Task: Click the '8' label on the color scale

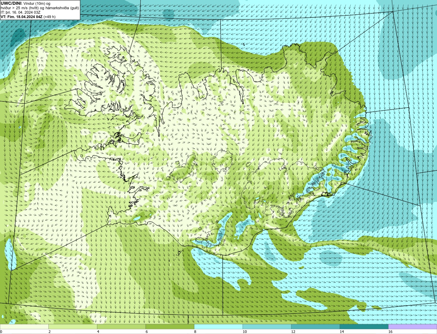Action: pyautogui.click(x=195, y=332)
